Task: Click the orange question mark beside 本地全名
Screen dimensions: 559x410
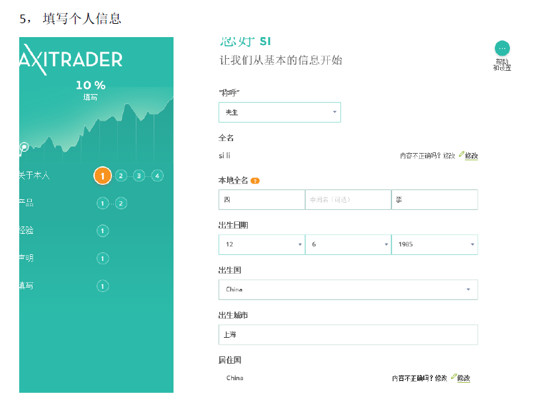Action: tap(255, 180)
